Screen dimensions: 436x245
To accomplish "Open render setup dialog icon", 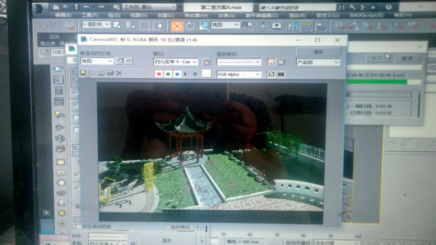I will coord(271,62).
